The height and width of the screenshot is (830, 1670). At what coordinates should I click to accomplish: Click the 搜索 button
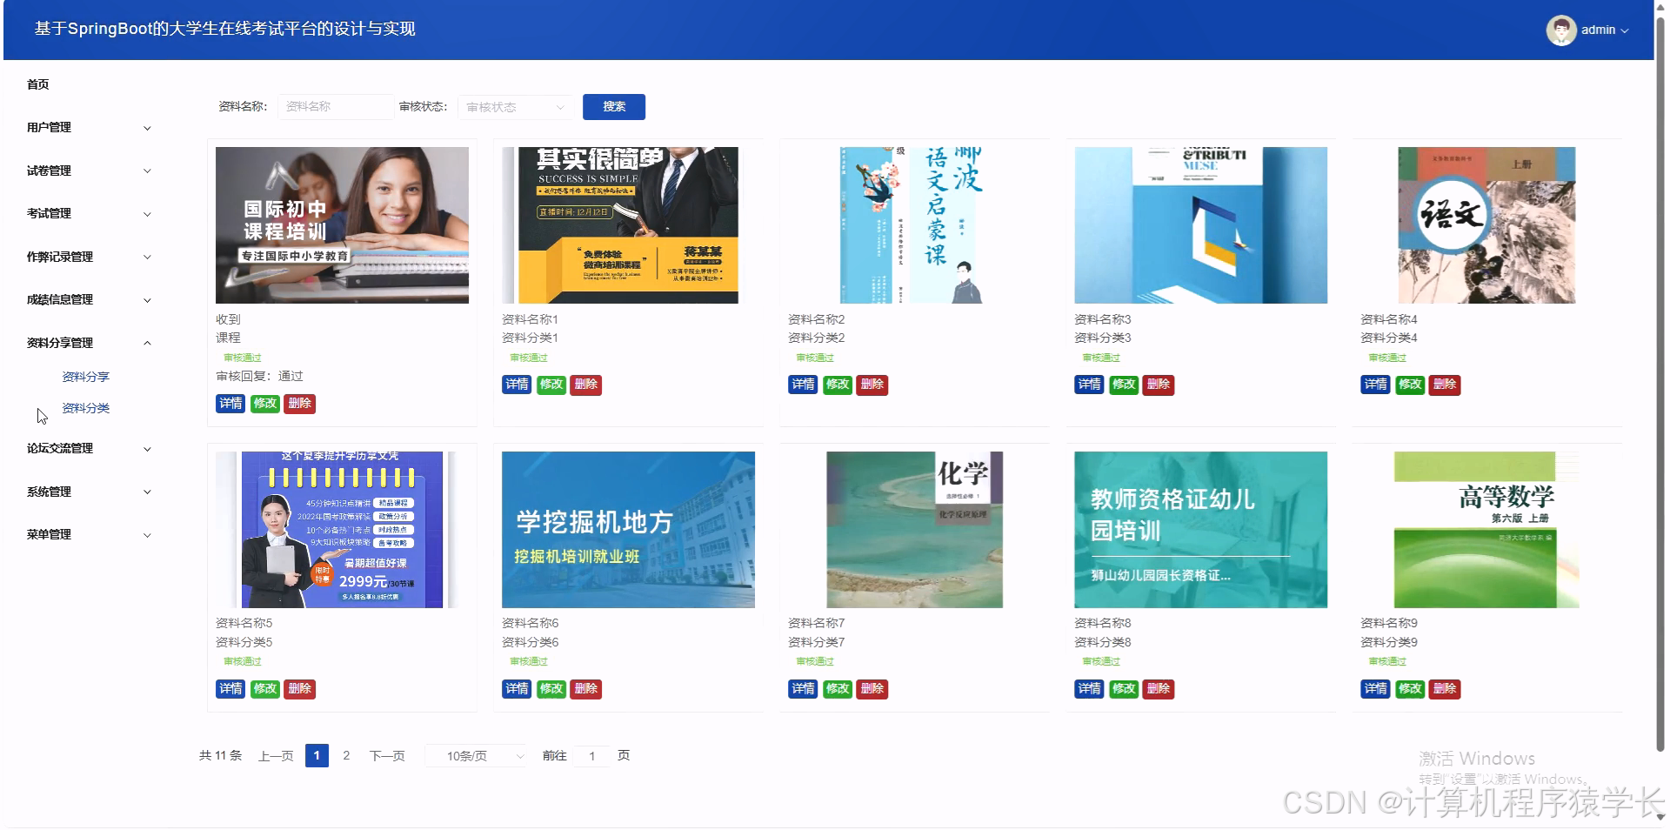[x=614, y=106]
